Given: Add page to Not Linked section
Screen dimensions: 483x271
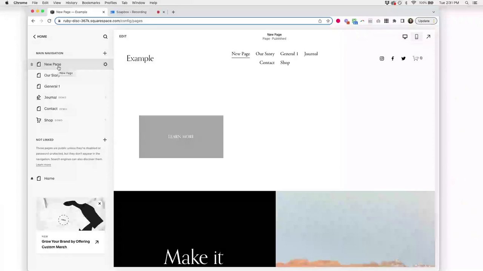Looking at the screenshot, I should click(105, 140).
